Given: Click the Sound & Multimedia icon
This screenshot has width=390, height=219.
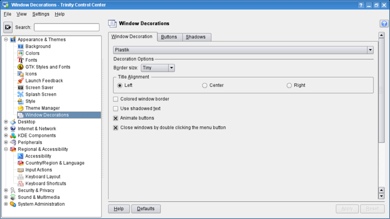Looking at the screenshot, I should click(13, 197).
